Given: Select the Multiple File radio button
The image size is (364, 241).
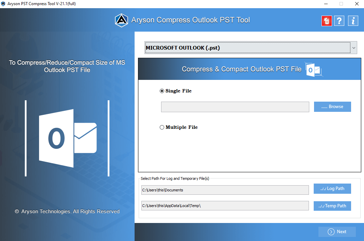Looking at the screenshot, I should point(162,127).
